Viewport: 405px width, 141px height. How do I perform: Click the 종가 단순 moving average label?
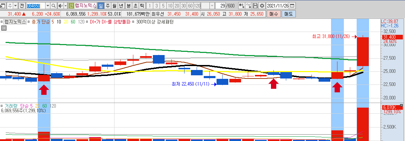pyautogui.click(x=41, y=22)
